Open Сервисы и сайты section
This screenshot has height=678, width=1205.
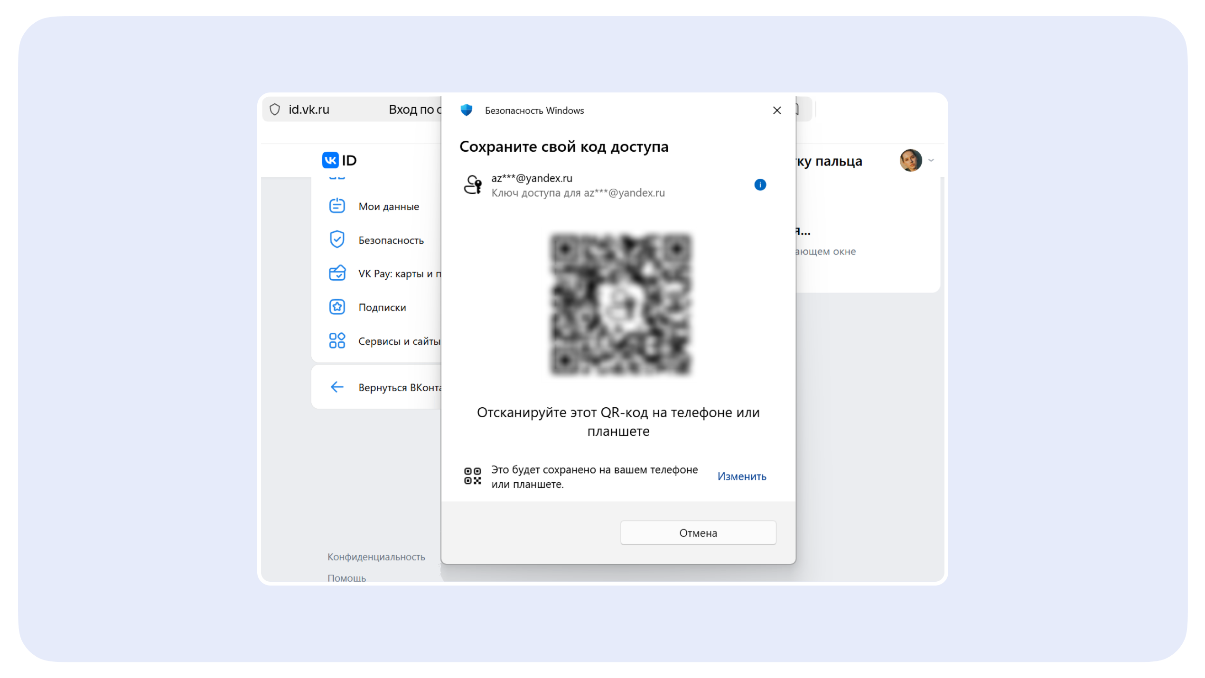click(x=399, y=341)
